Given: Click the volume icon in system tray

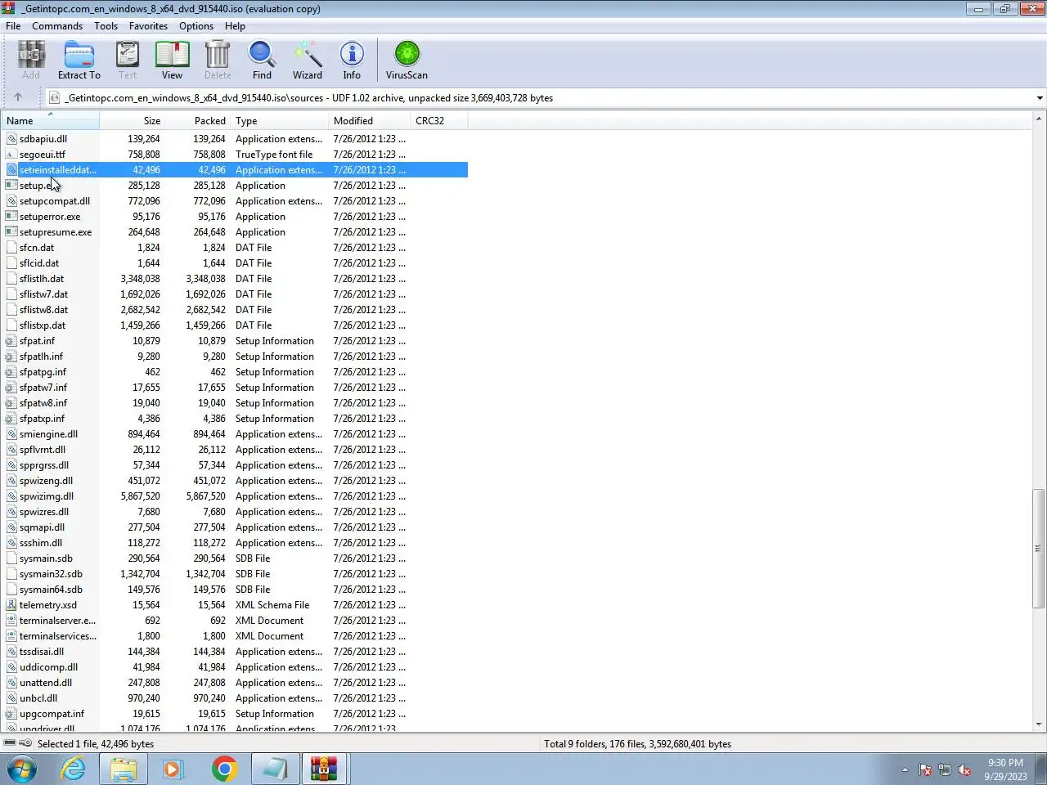Looking at the screenshot, I should (x=965, y=770).
